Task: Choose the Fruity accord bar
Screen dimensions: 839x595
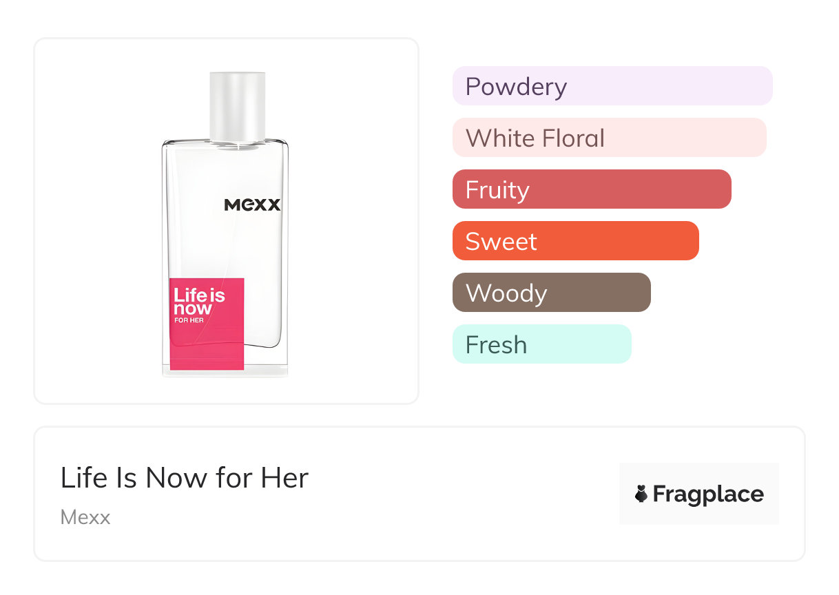Action: [591, 189]
